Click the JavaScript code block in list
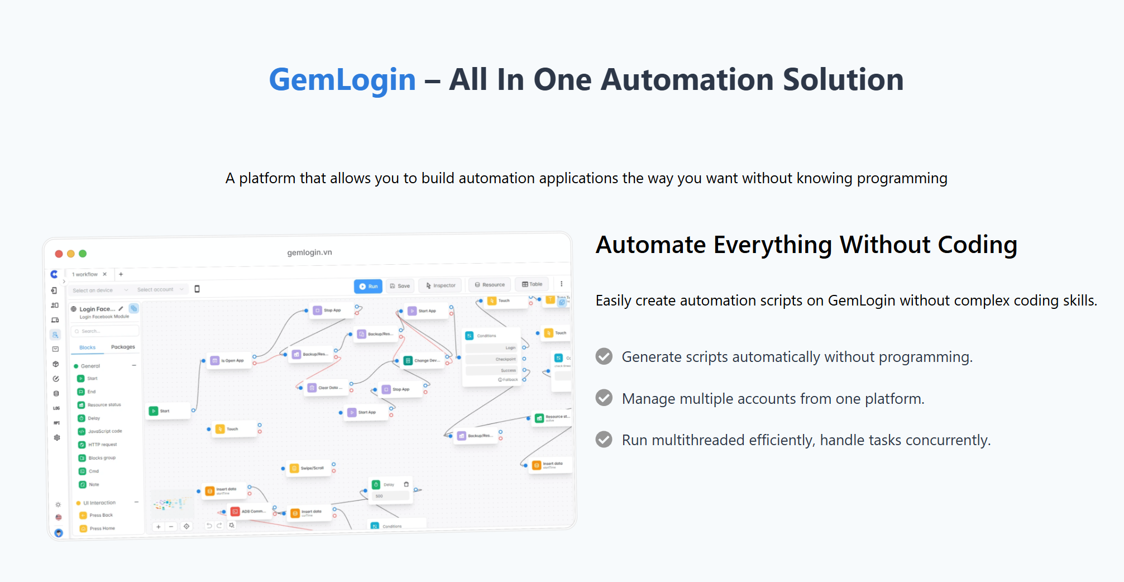Screen dimensions: 1124x582 (101, 431)
